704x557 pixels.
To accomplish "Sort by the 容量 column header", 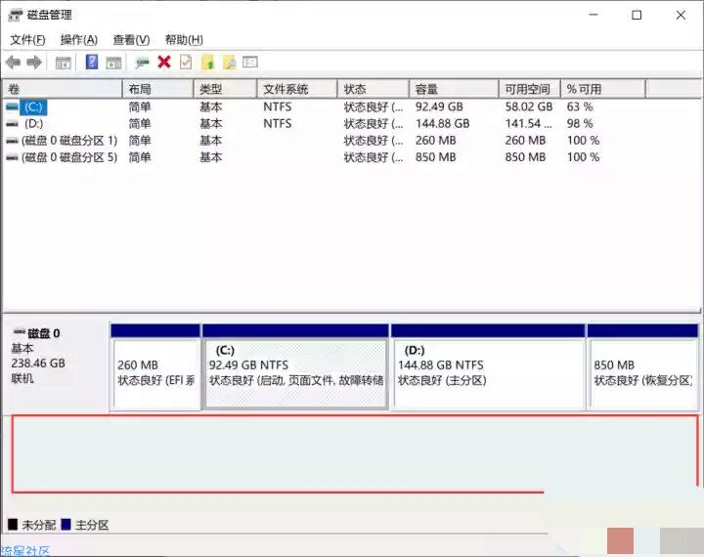I will point(454,89).
